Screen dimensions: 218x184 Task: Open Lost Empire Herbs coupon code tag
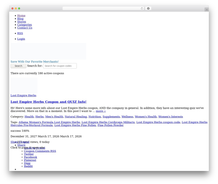[158, 122]
